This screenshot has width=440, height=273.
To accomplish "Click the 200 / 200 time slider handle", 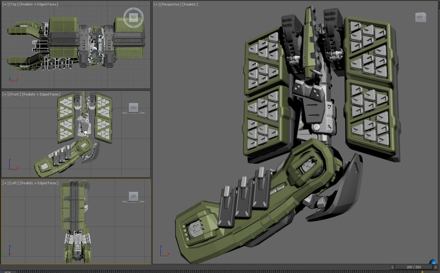I will click(x=414, y=267).
